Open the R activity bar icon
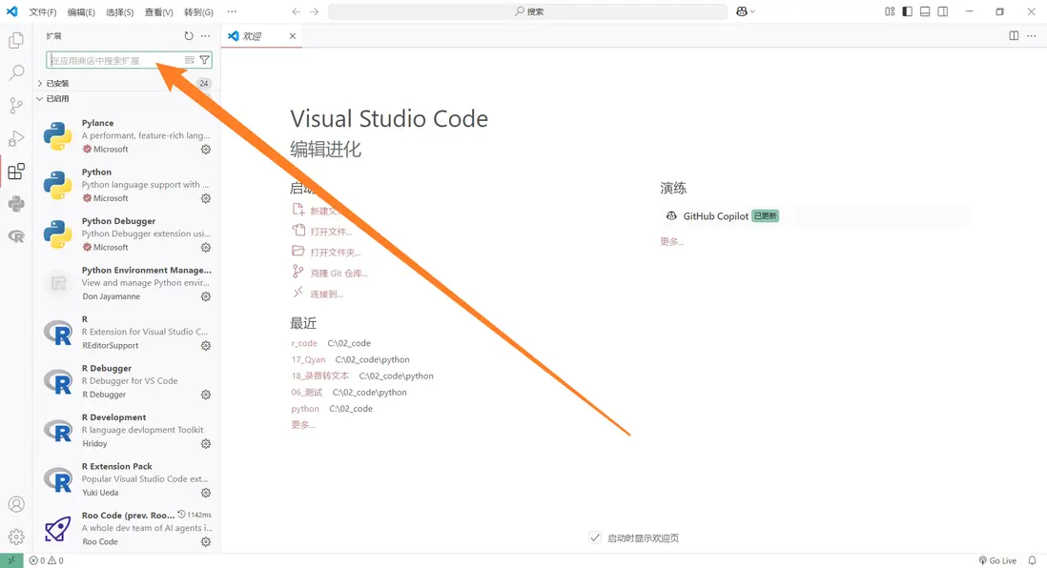 [16, 236]
